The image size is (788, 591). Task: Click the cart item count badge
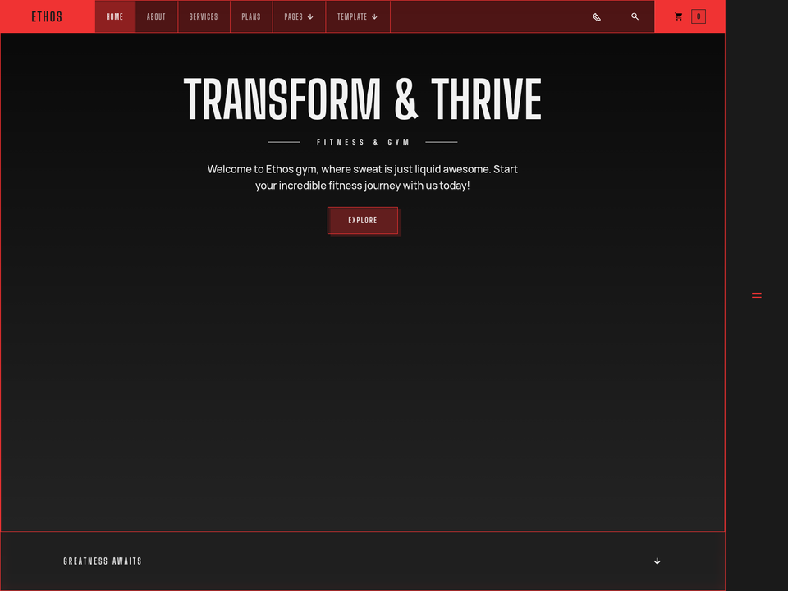pos(699,16)
